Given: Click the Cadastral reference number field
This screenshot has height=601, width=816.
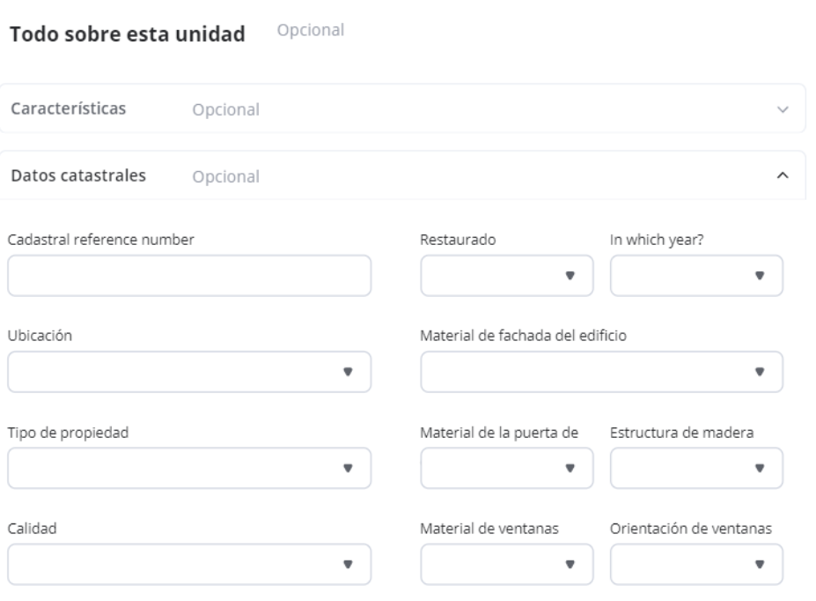Looking at the screenshot, I should click(x=189, y=276).
